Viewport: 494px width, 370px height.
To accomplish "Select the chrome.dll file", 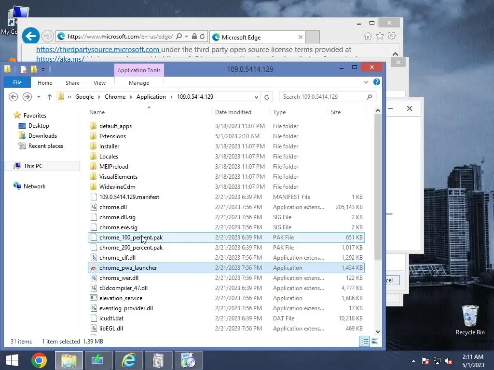I will tap(113, 207).
